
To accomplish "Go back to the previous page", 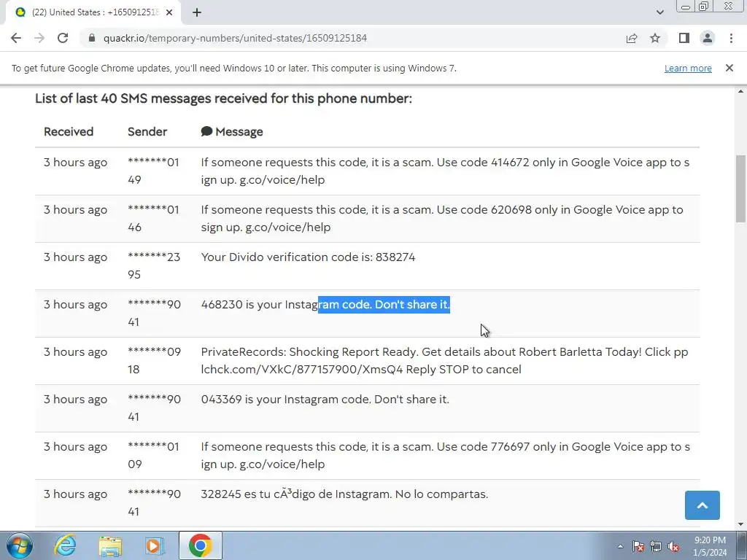I will (x=16, y=38).
